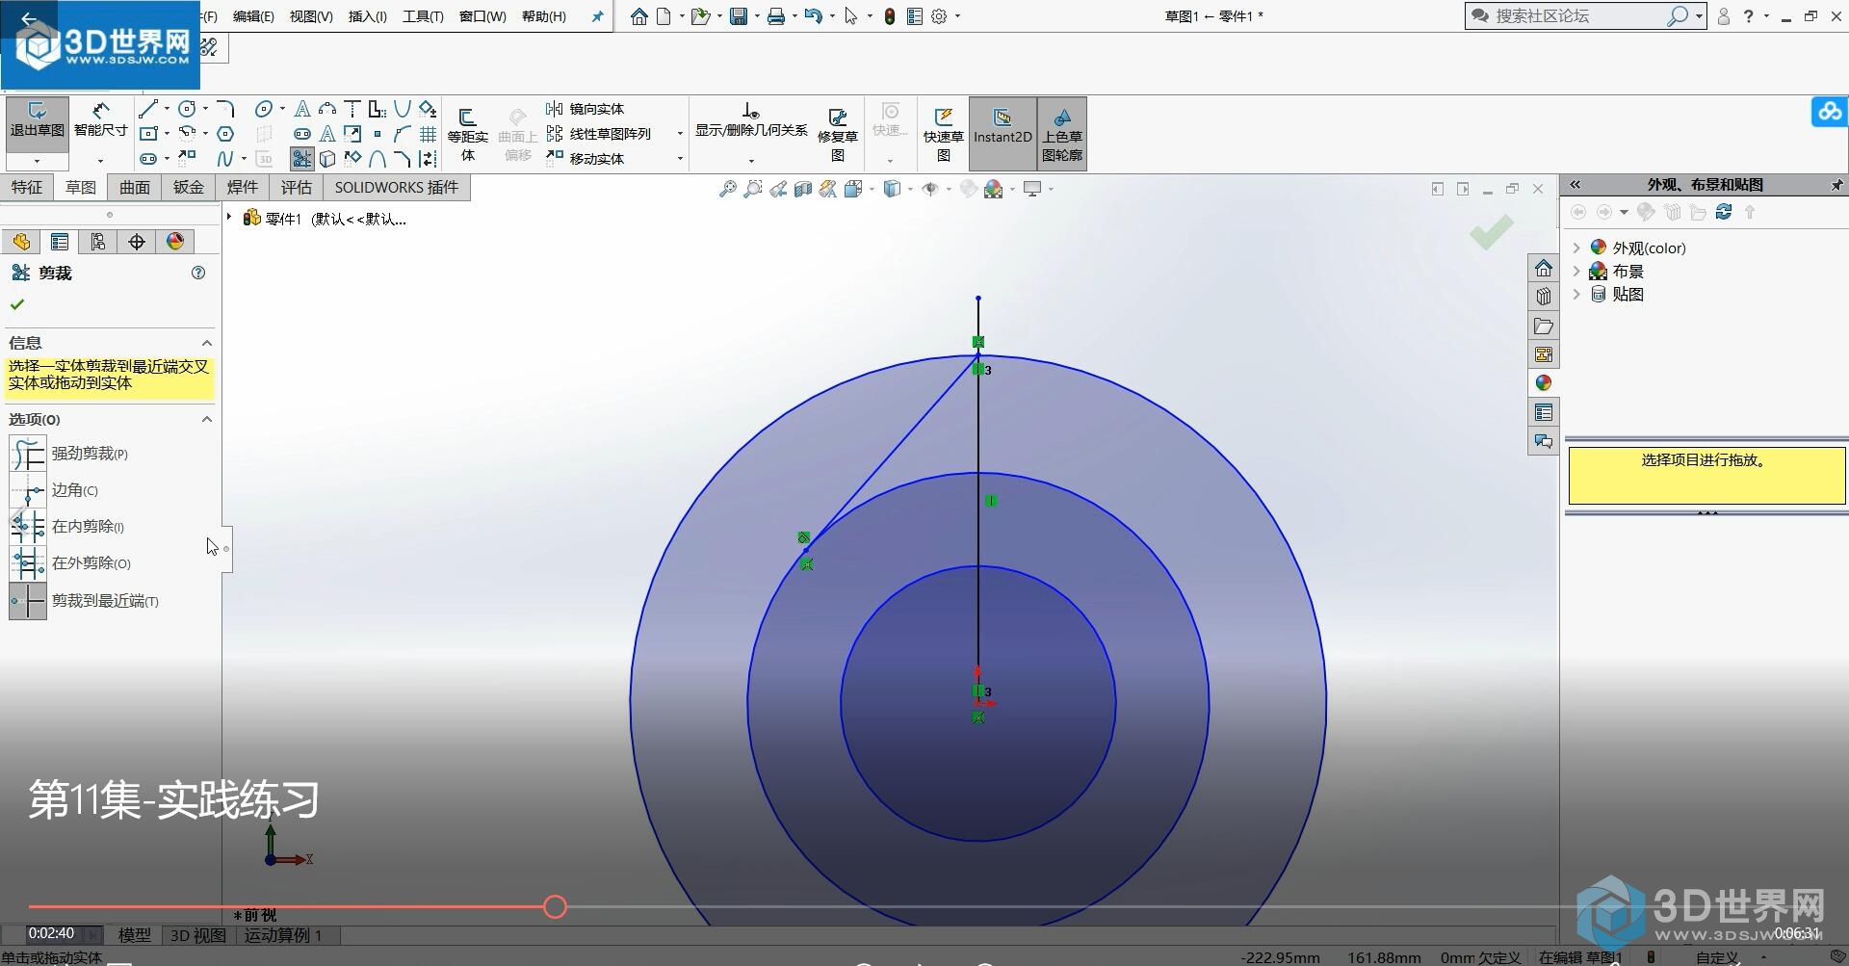Select the Straight Slot tool
Screen dimensions: 1849x966
(148, 158)
